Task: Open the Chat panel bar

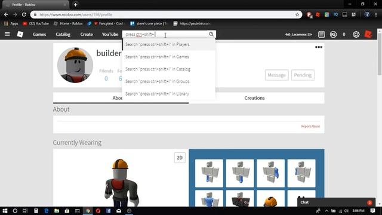Action: coord(336,202)
